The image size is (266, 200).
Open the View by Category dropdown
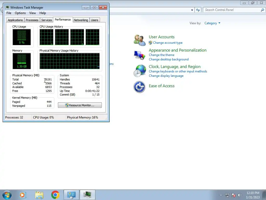tap(212, 23)
